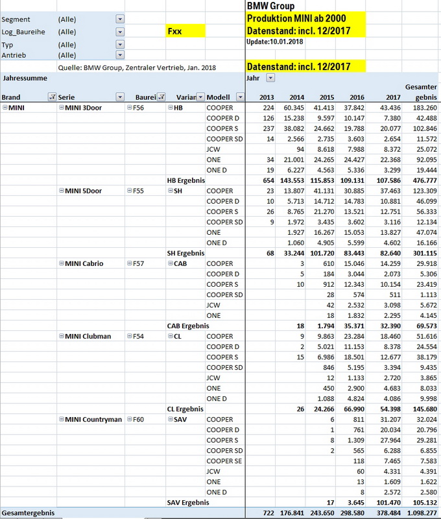The image size is (441, 519).
Task: Select the 2016 grand total 298.580
Action: pyautogui.click(x=352, y=513)
